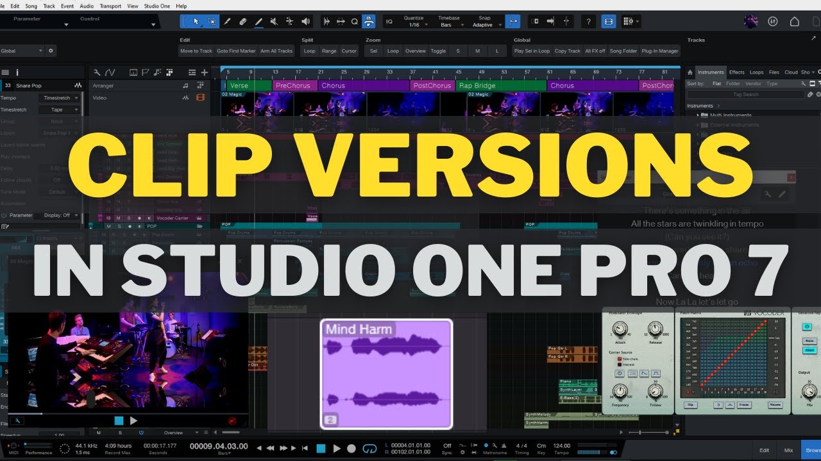Viewport: 821px width, 461px height.
Task: Open the Plug-In Manager
Action: (x=660, y=51)
